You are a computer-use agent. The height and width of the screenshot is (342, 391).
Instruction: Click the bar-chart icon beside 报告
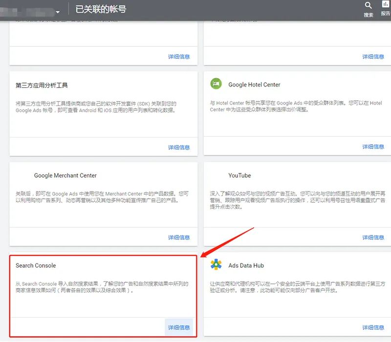point(385,4)
